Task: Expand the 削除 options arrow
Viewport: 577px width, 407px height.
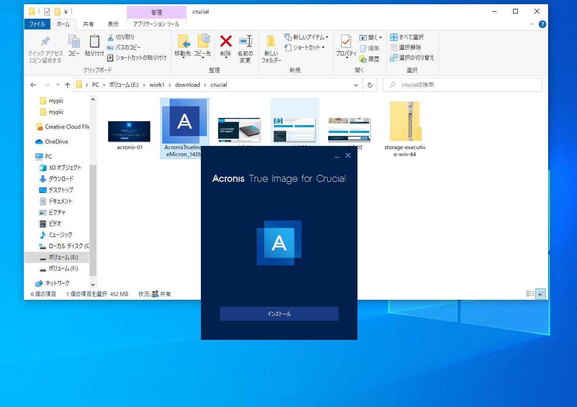Action: [x=226, y=57]
